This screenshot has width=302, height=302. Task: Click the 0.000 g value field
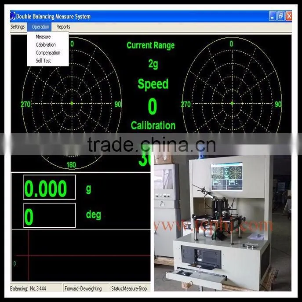point(50,187)
